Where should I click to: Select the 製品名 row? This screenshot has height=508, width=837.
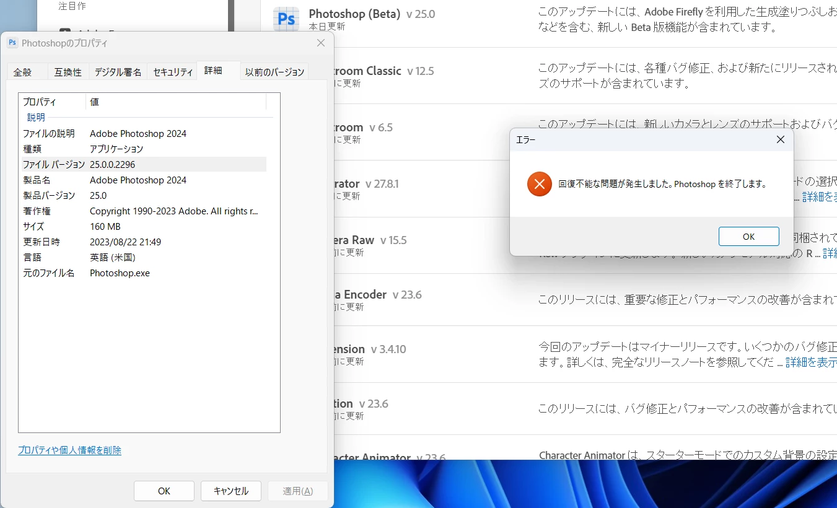click(143, 180)
